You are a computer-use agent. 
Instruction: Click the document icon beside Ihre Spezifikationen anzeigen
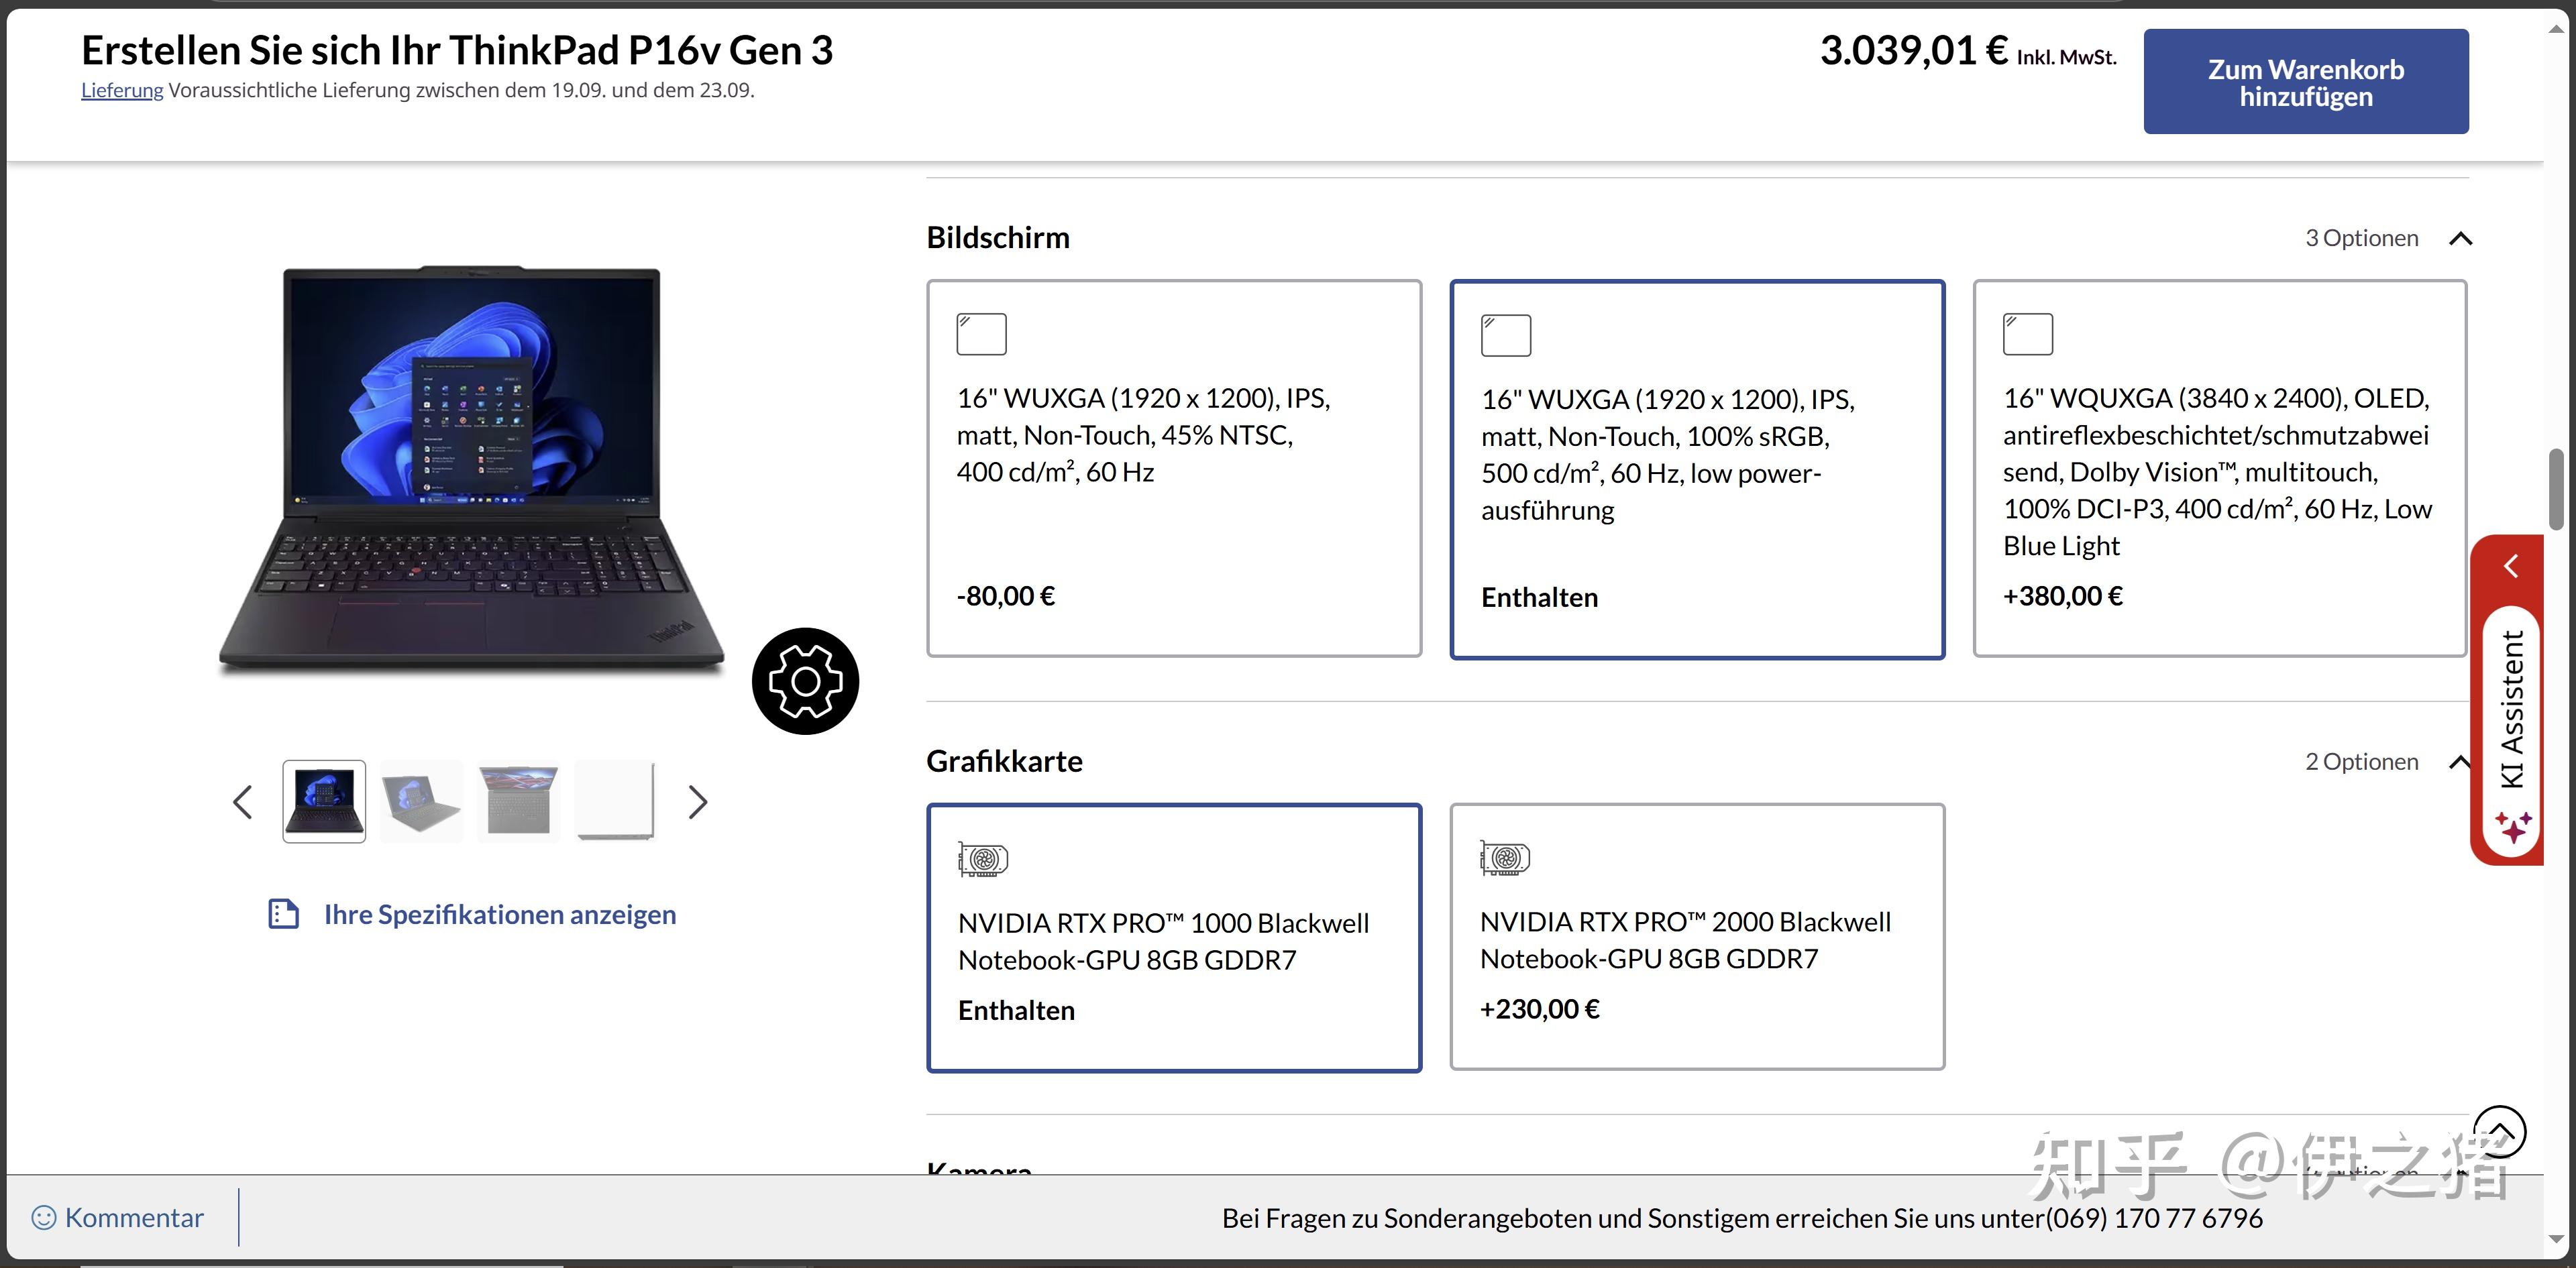coord(285,913)
